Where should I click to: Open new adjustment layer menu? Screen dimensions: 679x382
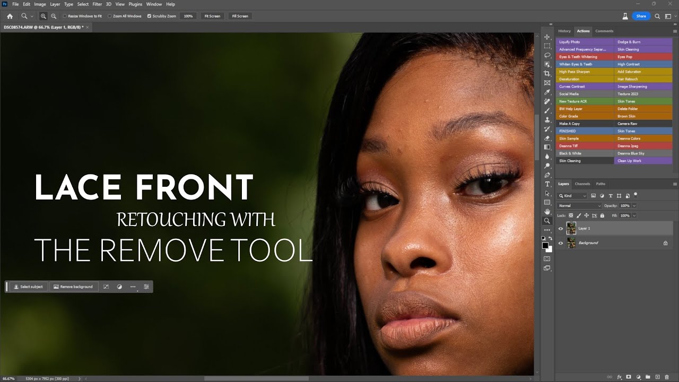638,377
